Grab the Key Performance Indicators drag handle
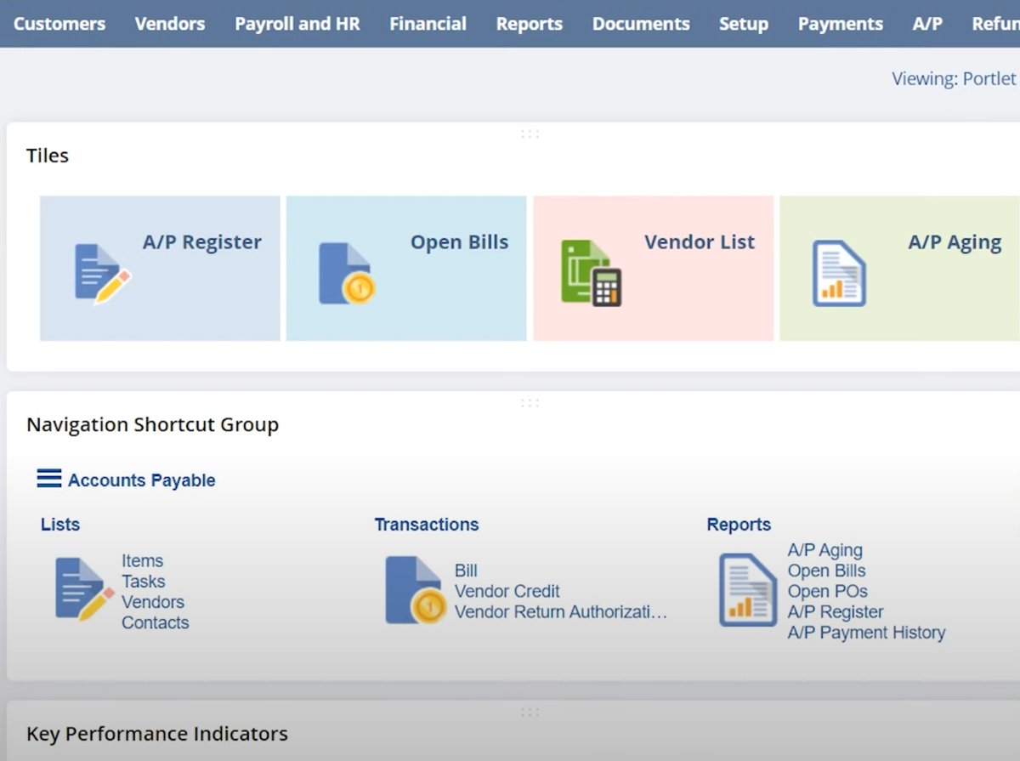Image resolution: width=1020 pixels, height=761 pixels. [530, 712]
